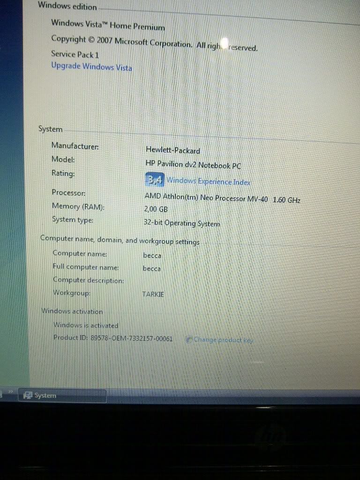Click the Windows edition section heading

[67, 6]
